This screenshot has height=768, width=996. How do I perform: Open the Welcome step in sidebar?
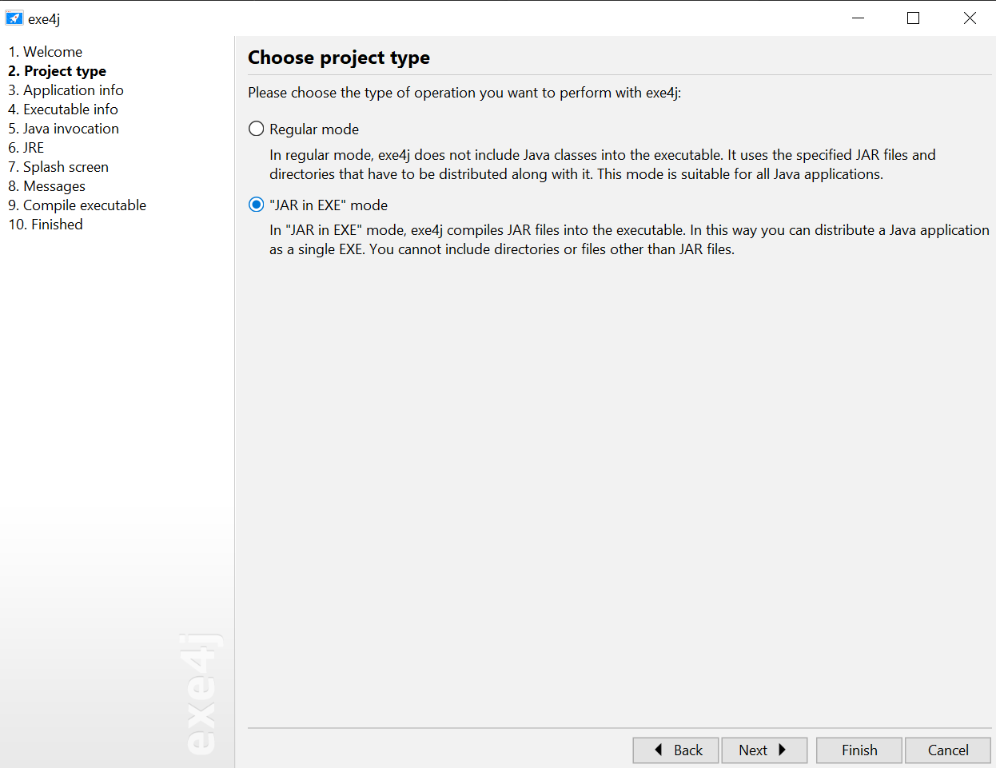46,52
